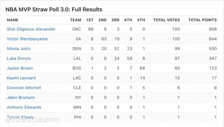
Task: Open Victor Wembanyama player link
Action: (27, 39)
